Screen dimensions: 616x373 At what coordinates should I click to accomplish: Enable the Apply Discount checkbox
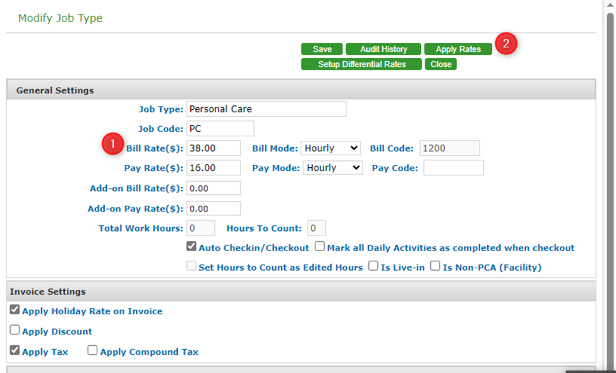[15, 330]
